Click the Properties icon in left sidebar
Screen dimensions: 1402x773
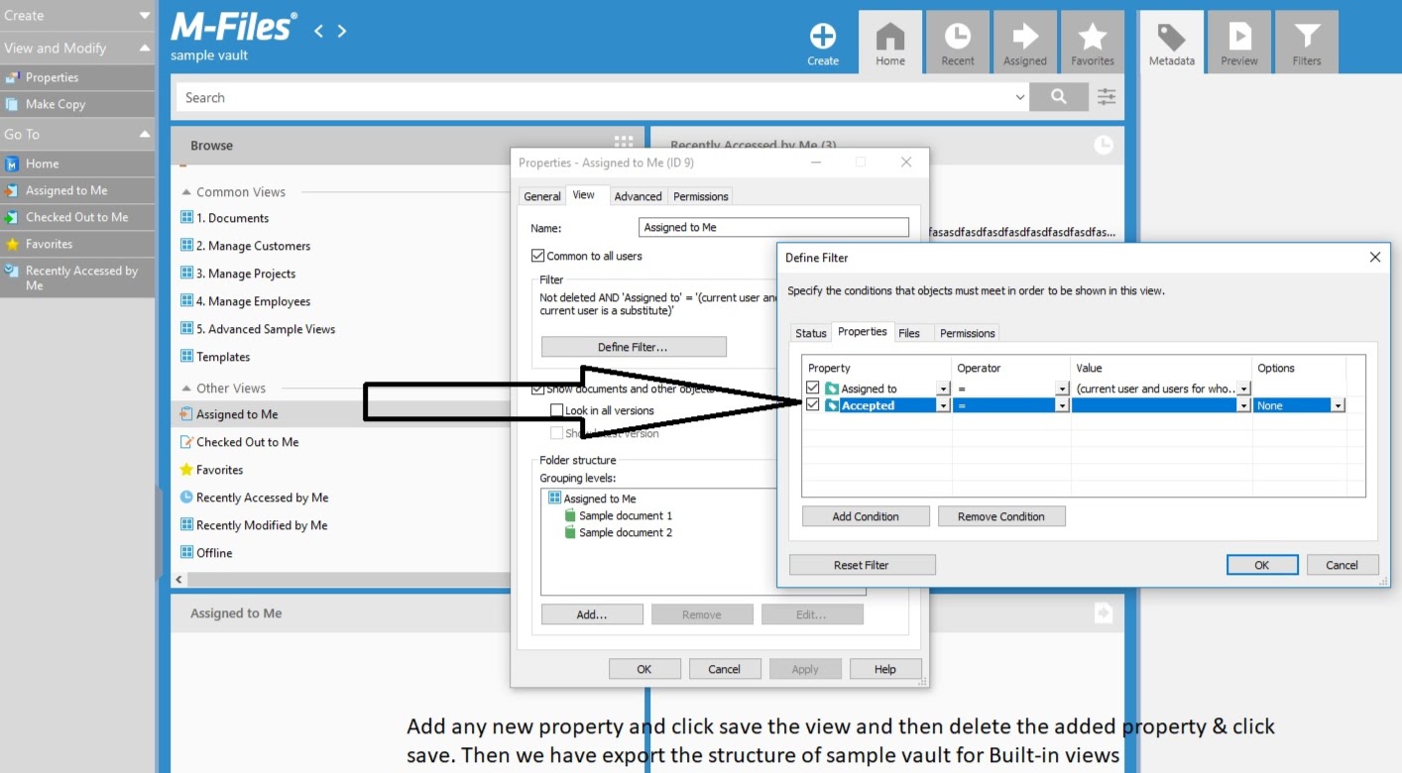pos(12,77)
